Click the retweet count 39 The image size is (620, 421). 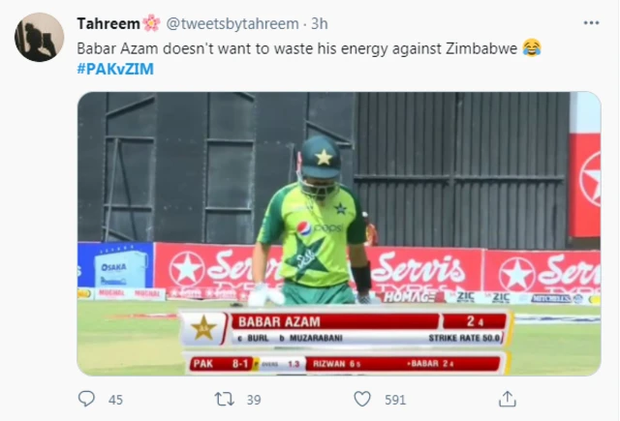click(x=254, y=400)
